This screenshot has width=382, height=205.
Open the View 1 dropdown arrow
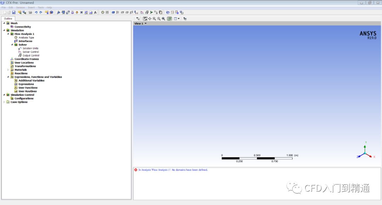[x=146, y=24]
